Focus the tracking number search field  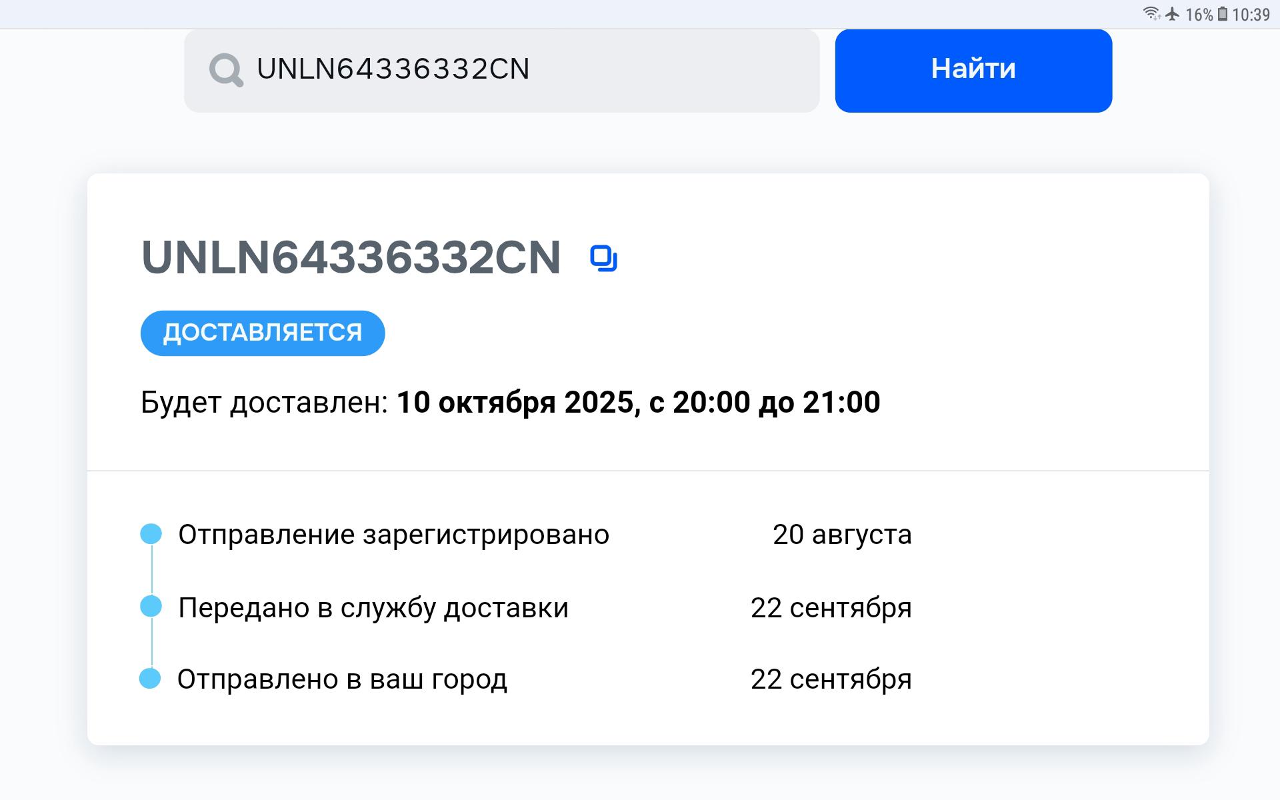click(520, 70)
